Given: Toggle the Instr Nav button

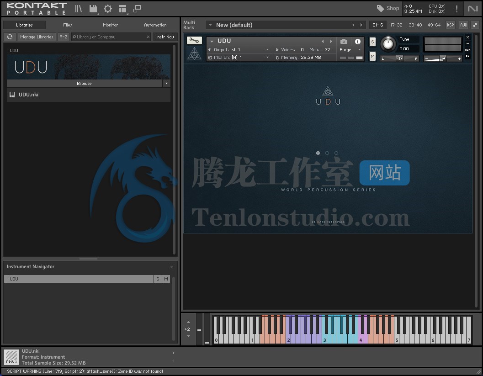Looking at the screenshot, I should click(165, 37).
